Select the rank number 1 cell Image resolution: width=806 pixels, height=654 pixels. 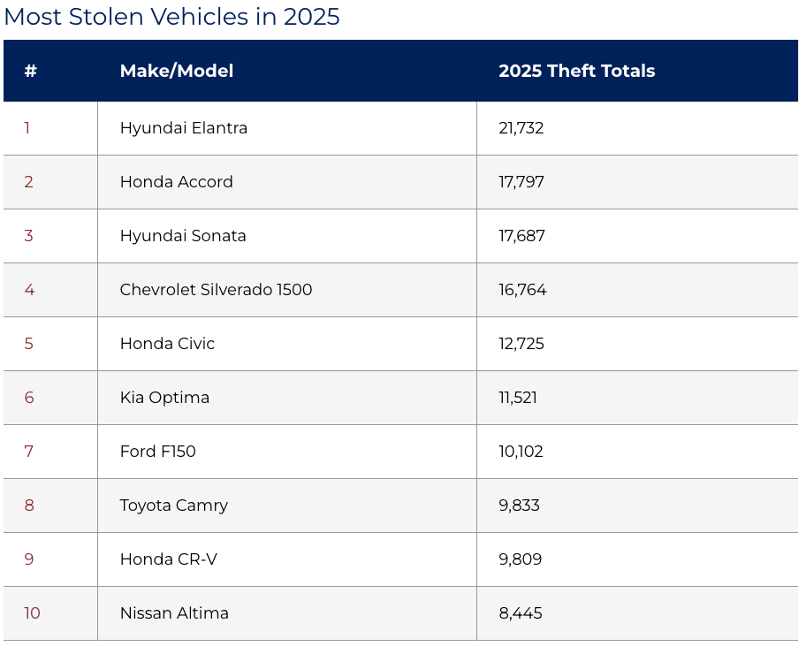(x=27, y=128)
